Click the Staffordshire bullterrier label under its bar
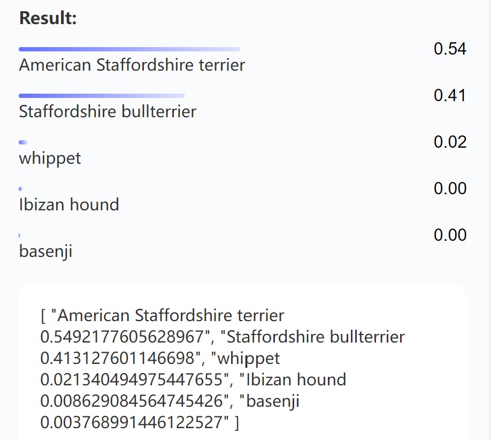 tap(108, 112)
